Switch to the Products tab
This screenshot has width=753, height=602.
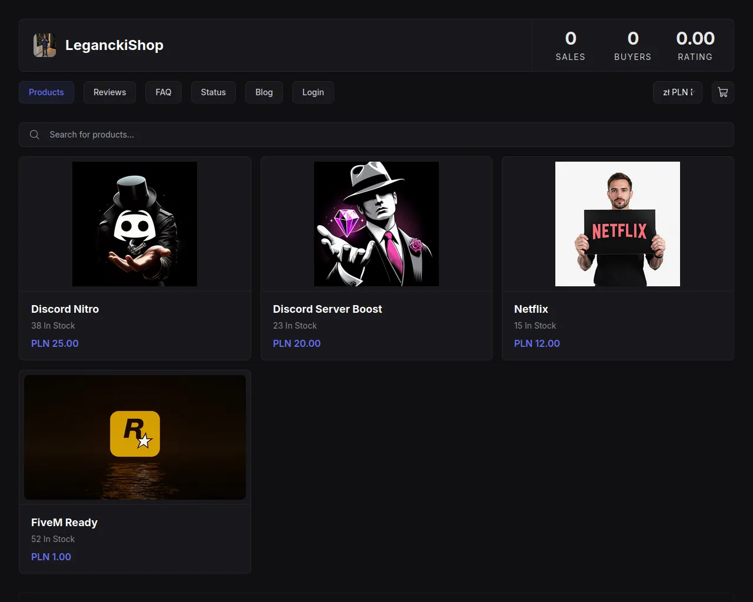tap(46, 92)
